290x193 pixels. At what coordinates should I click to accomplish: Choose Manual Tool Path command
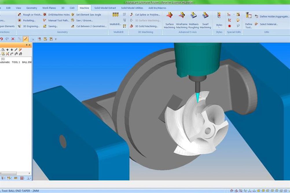[56, 21]
